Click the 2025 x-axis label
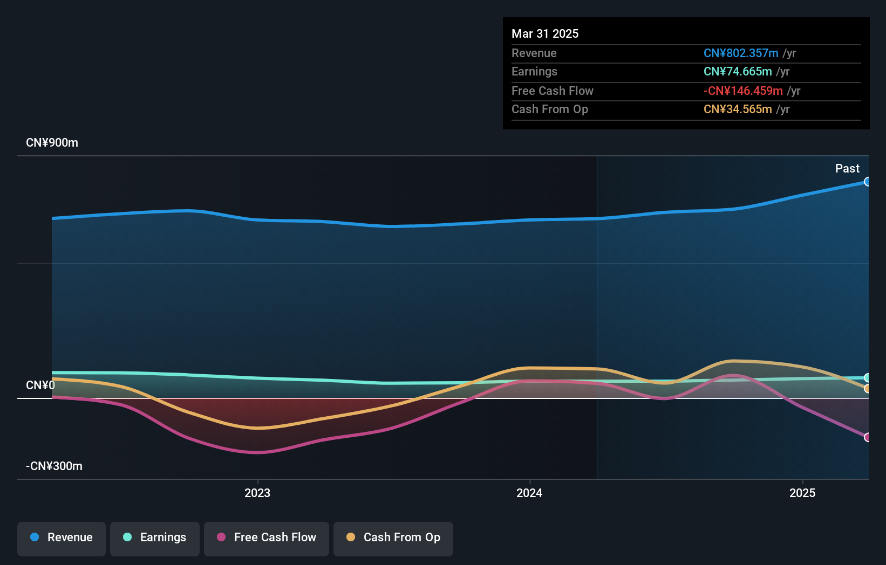886x565 pixels. coord(802,493)
